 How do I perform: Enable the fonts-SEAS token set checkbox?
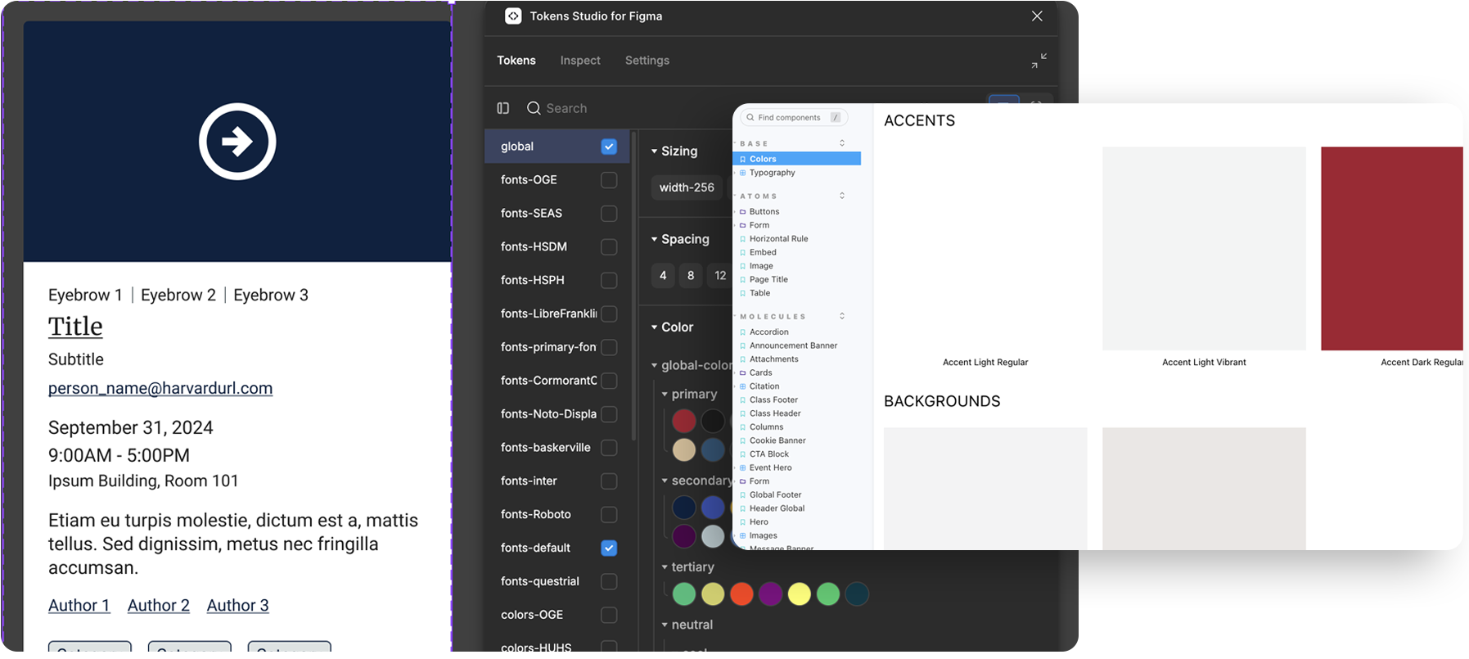[609, 214]
